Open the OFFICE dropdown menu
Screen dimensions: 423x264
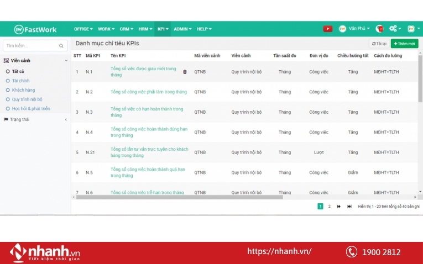point(83,29)
